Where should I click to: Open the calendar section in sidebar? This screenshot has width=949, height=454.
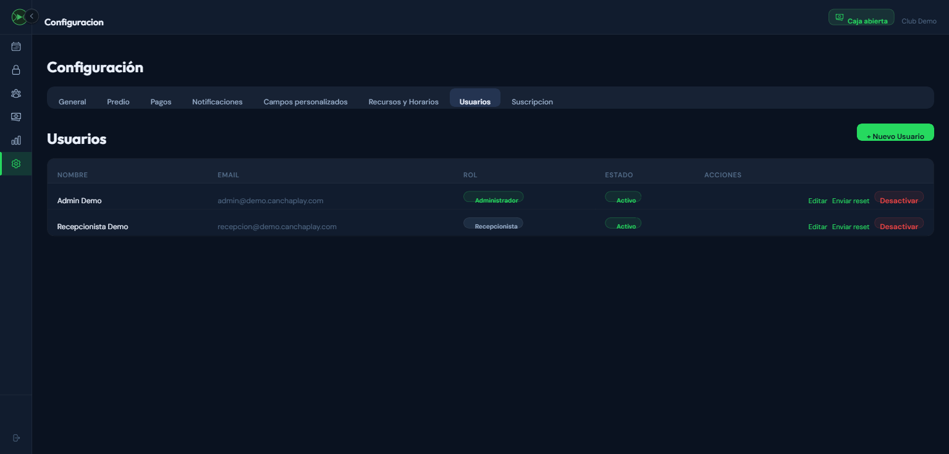[x=16, y=46]
